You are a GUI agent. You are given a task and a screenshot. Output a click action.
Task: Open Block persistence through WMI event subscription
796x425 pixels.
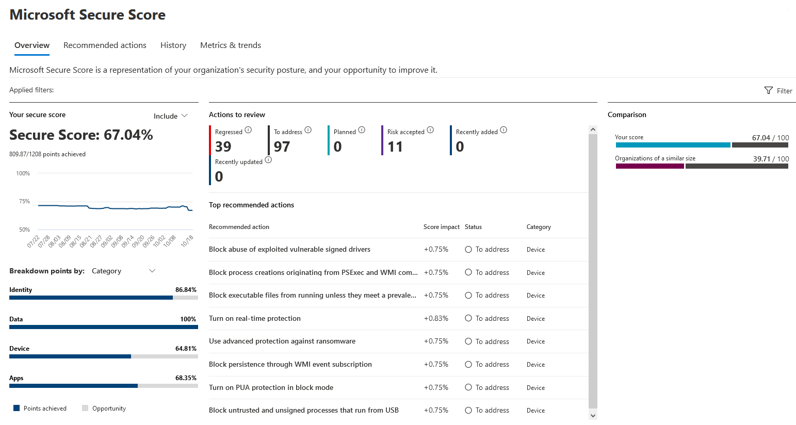290,364
